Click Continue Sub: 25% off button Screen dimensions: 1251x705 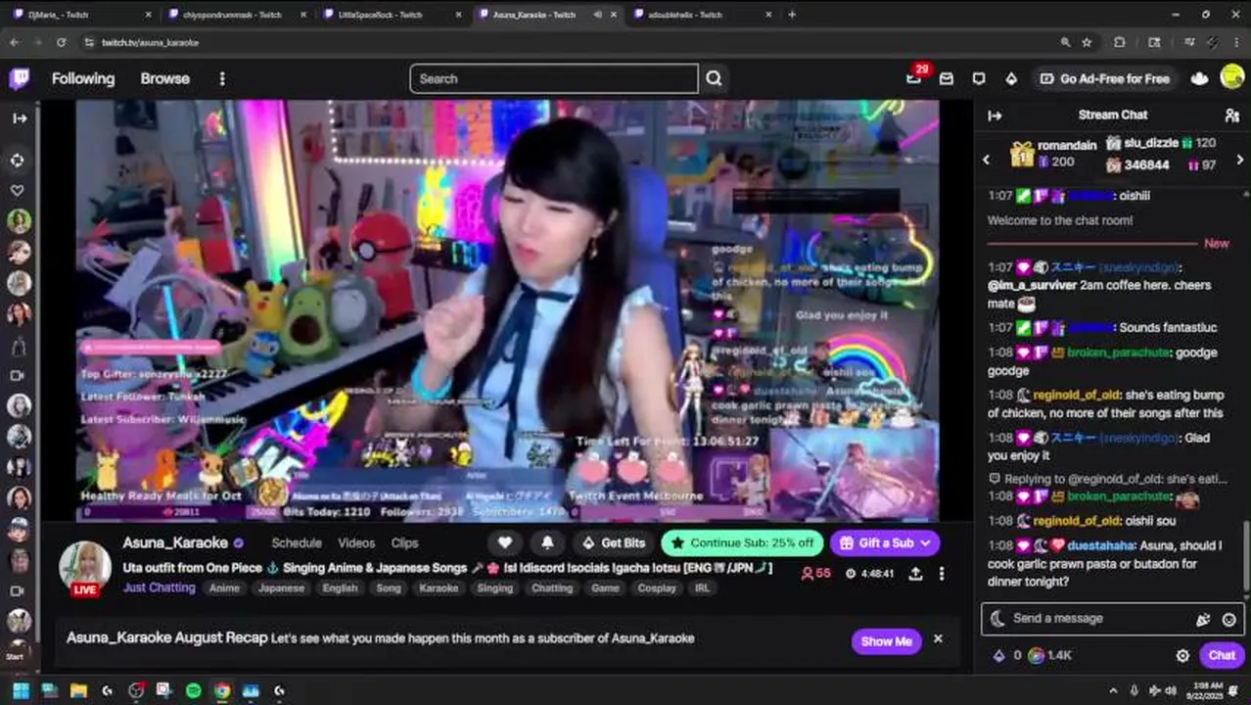point(742,542)
